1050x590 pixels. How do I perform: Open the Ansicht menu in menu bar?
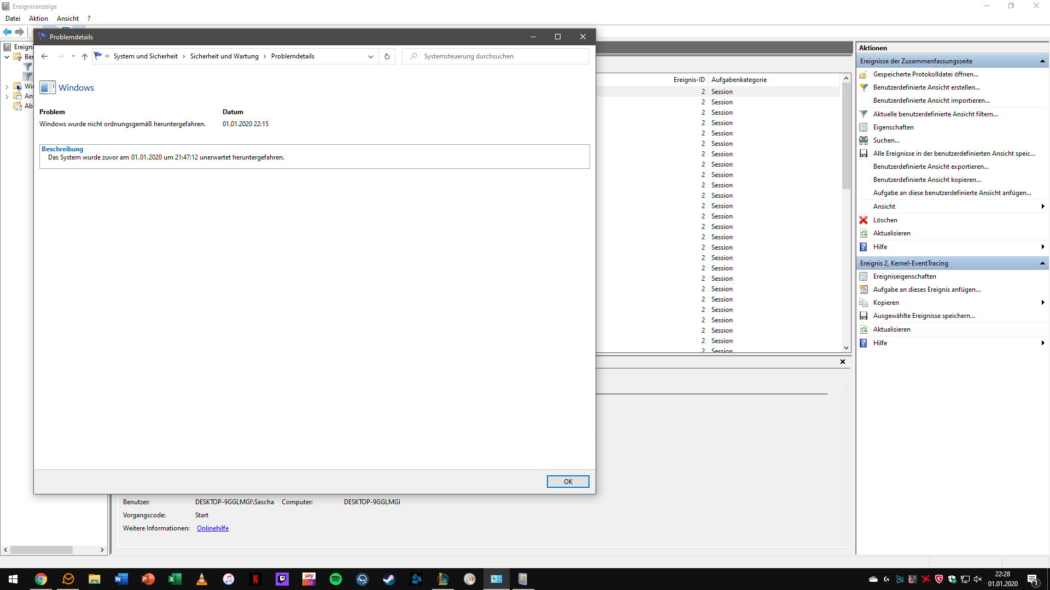click(68, 19)
